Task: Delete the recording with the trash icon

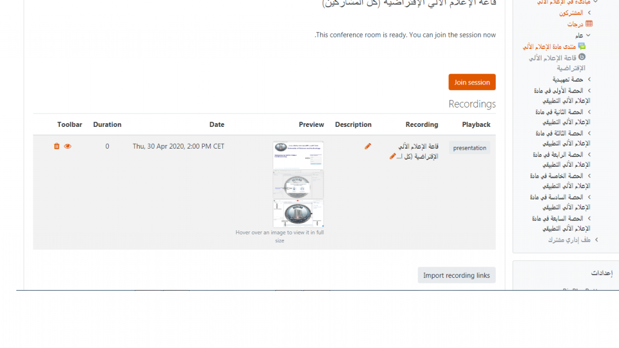Action: tap(56, 146)
